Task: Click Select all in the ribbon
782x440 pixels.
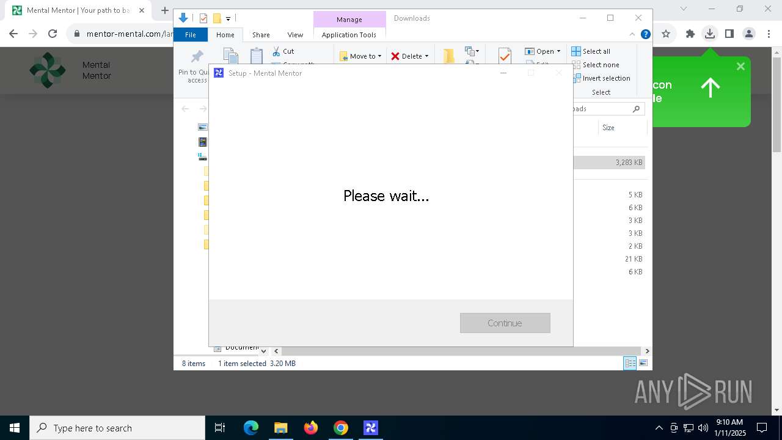Action: pyautogui.click(x=591, y=51)
